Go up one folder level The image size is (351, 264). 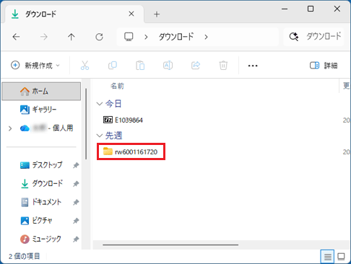click(x=71, y=37)
